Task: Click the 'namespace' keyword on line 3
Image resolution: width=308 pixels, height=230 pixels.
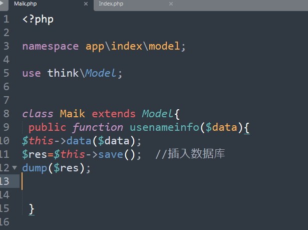Action: [x=51, y=47]
